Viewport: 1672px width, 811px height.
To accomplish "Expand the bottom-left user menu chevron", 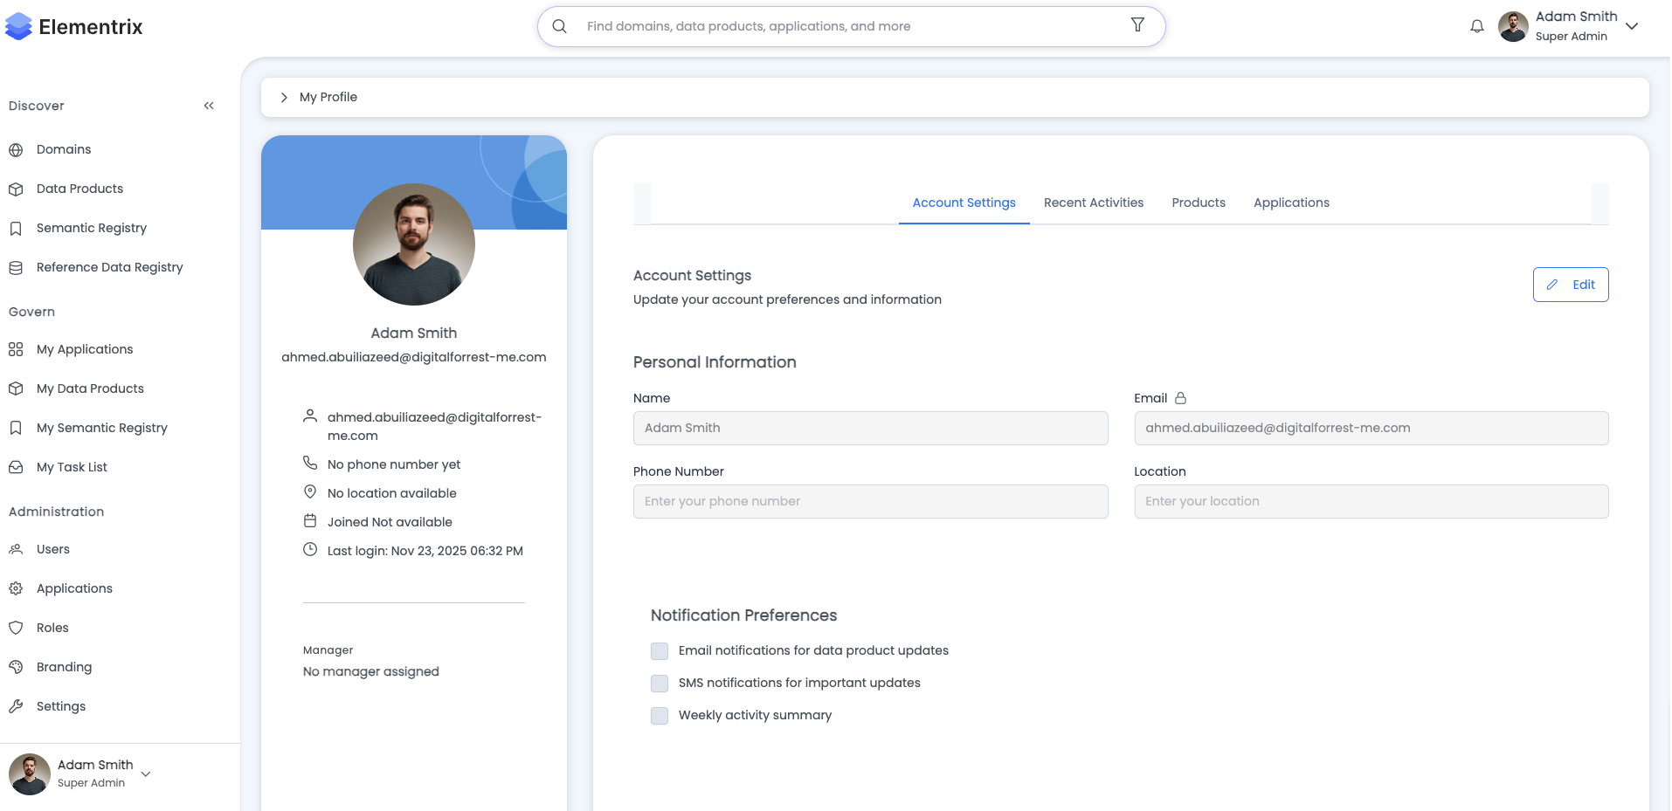I will 146,773.
